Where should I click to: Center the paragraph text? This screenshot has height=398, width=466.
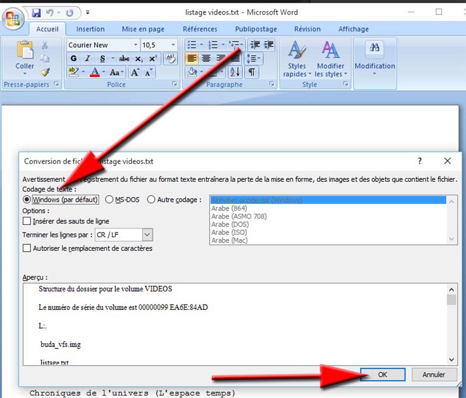206,58
